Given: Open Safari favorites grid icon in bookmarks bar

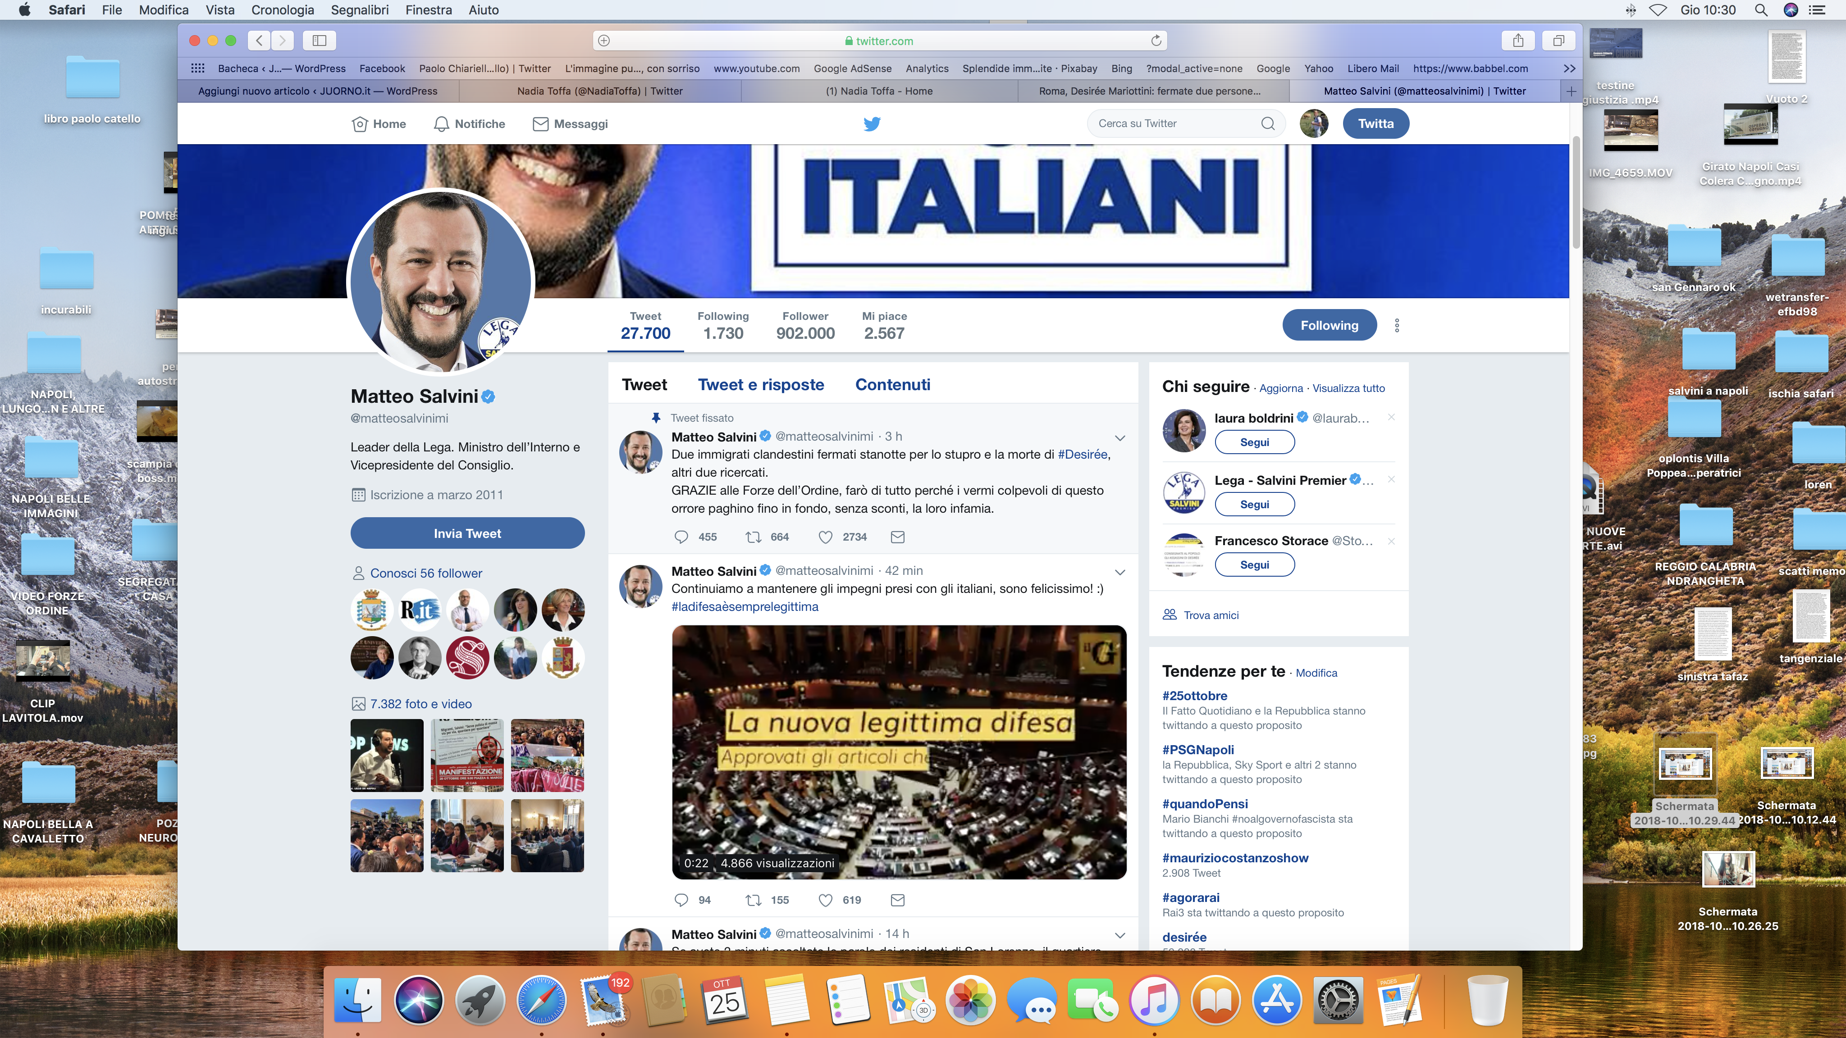Looking at the screenshot, I should coord(198,68).
